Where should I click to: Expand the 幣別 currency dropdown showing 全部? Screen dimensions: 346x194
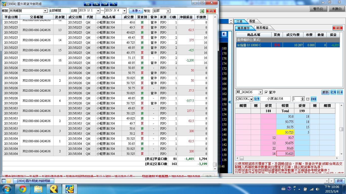tap(168, 11)
